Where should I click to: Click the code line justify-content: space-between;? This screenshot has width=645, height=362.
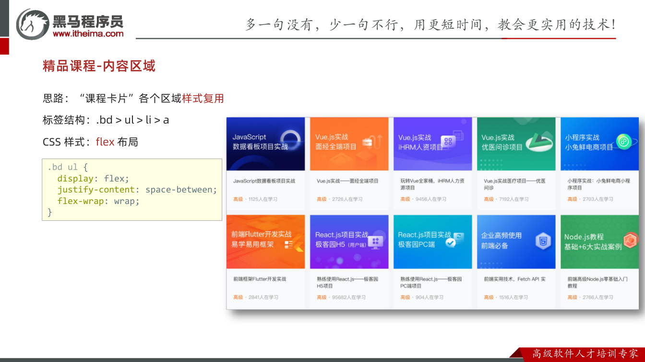pos(137,190)
